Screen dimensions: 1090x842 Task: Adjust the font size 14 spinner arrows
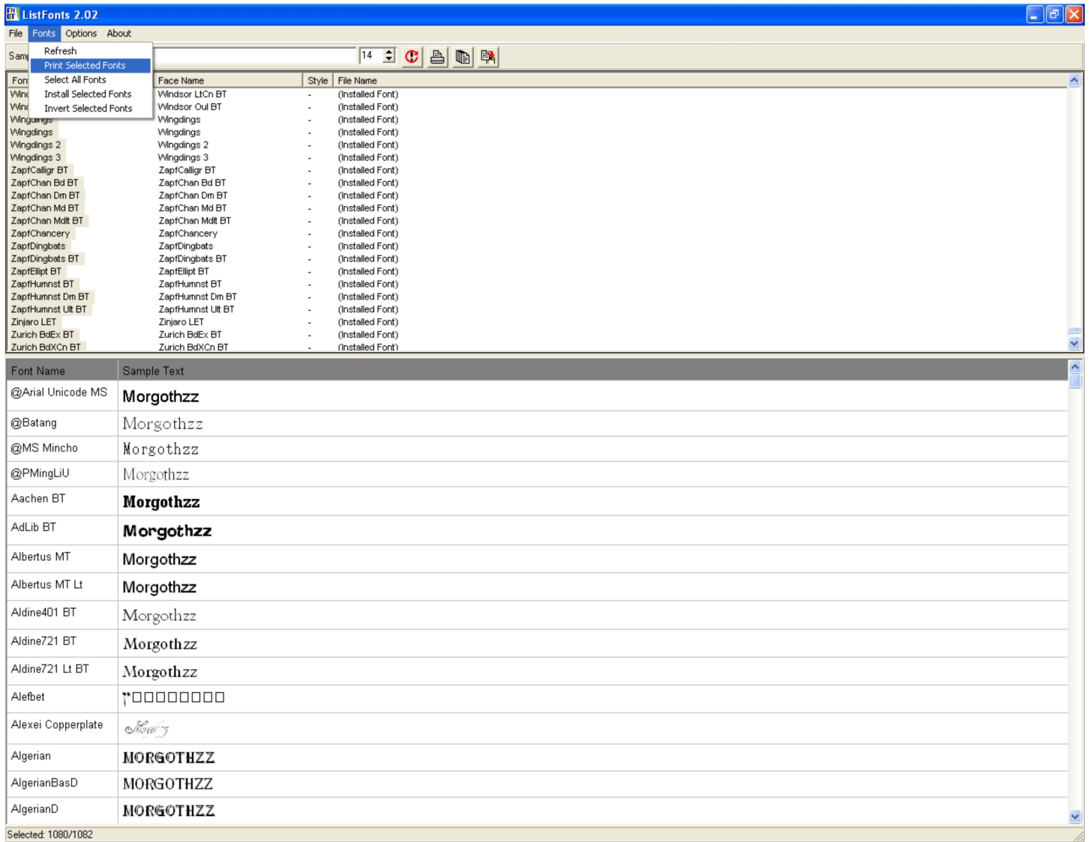click(389, 56)
